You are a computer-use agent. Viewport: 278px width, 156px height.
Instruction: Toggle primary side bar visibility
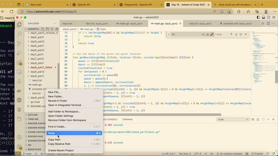[258, 17]
